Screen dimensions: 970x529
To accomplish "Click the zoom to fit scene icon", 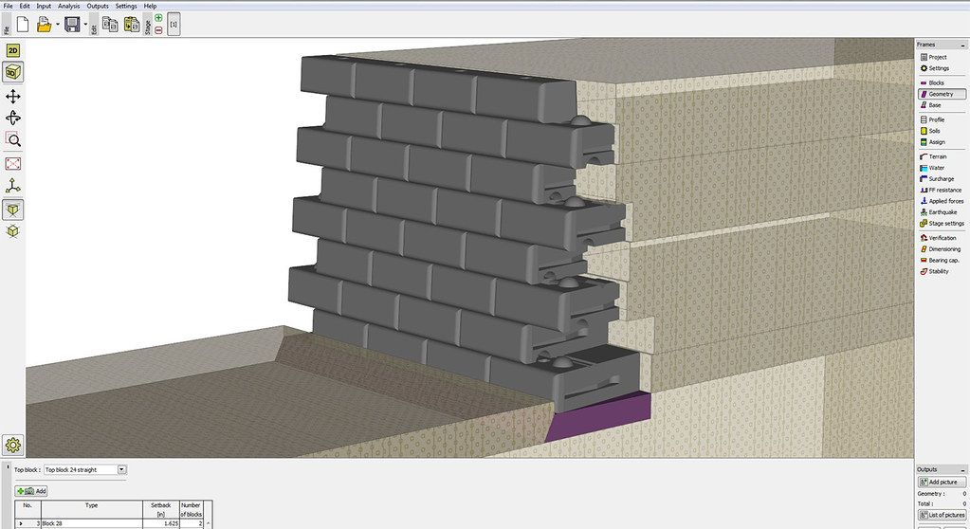I will point(12,163).
